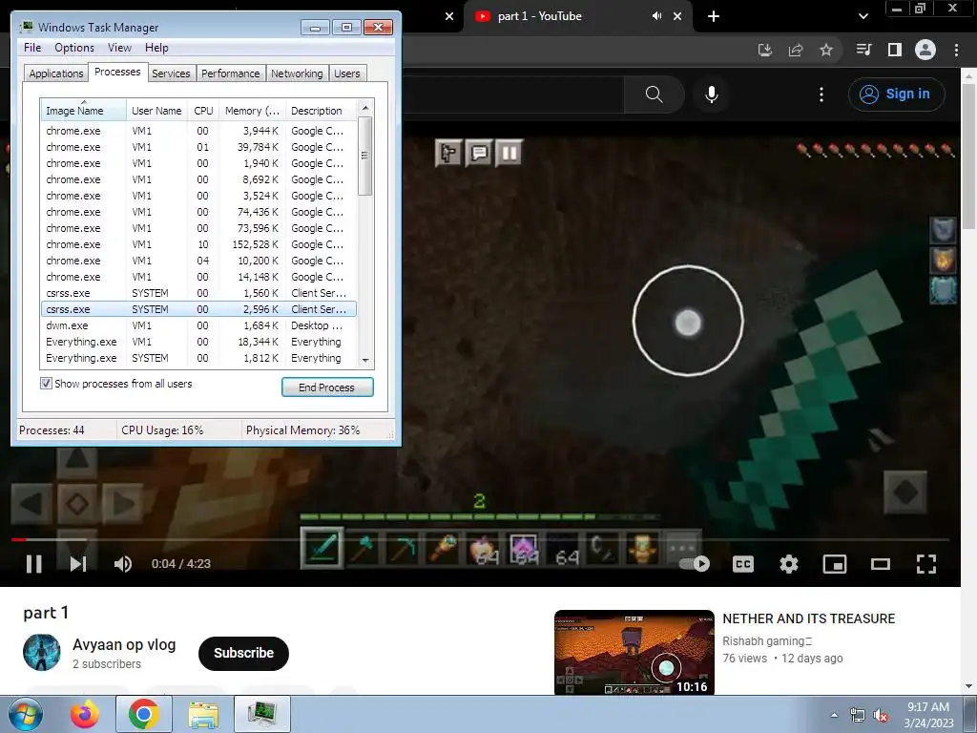
Task: Open Rishabh gaming channel link
Action: (x=766, y=640)
